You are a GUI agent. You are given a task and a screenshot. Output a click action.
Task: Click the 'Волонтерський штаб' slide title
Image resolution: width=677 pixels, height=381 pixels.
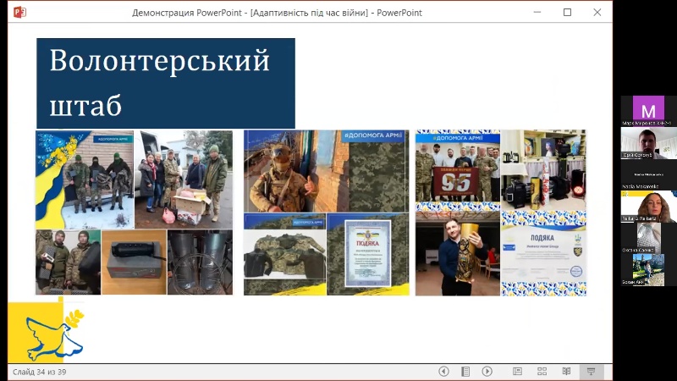point(166,83)
